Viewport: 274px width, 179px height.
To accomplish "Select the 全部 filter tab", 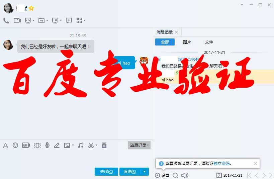I will pos(165,42).
